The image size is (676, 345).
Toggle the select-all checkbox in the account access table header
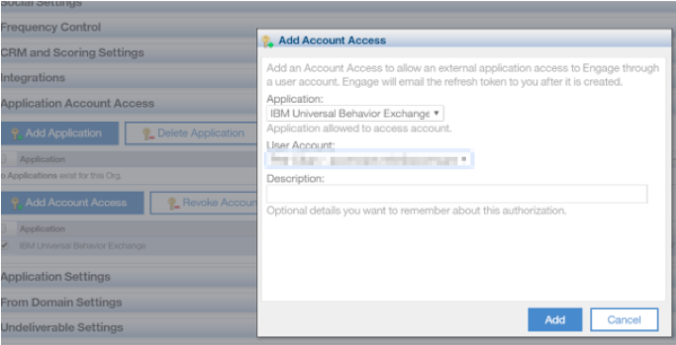click(x=5, y=229)
